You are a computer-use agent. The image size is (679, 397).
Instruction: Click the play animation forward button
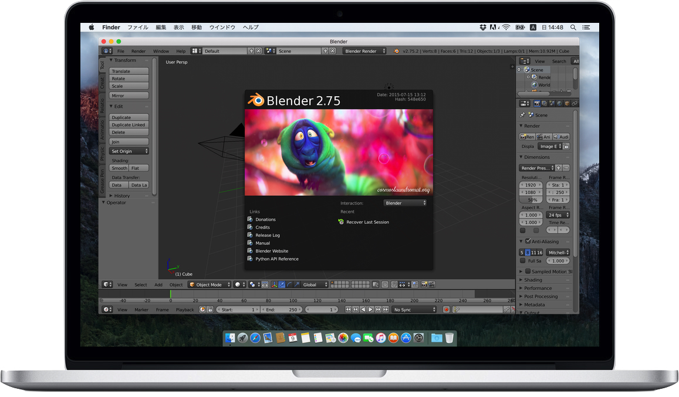click(371, 310)
